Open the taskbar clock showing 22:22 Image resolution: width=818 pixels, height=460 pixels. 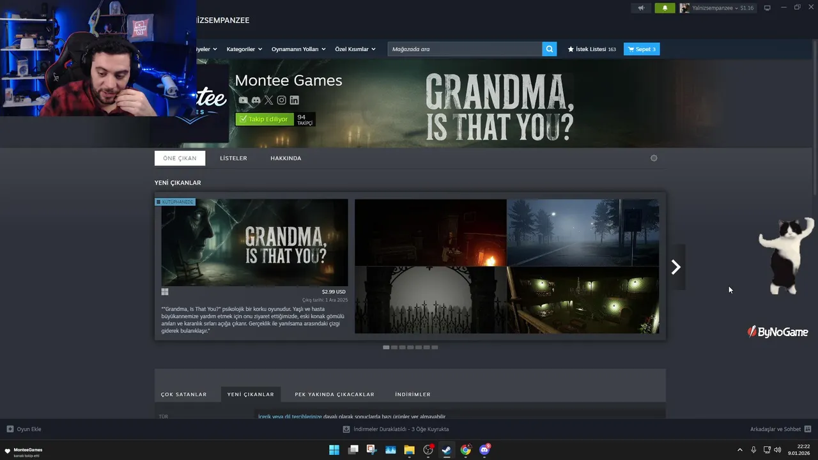coord(800,450)
